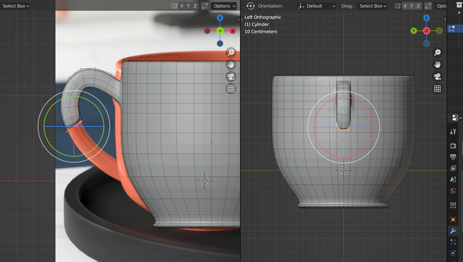Open the Tool properties tab
Screen dimensions: 463x262
point(453,132)
